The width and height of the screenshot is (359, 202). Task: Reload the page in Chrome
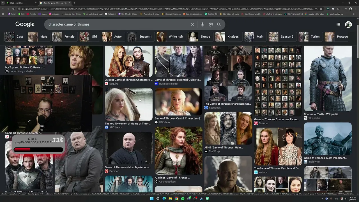coord(13,9)
